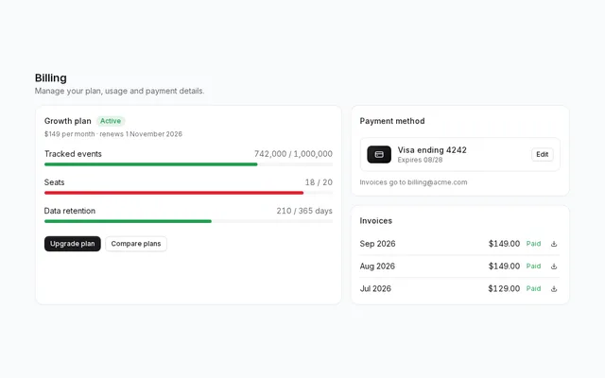The image size is (605, 378).
Task: Select the Billing page heading
Action: (x=50, y=77)
